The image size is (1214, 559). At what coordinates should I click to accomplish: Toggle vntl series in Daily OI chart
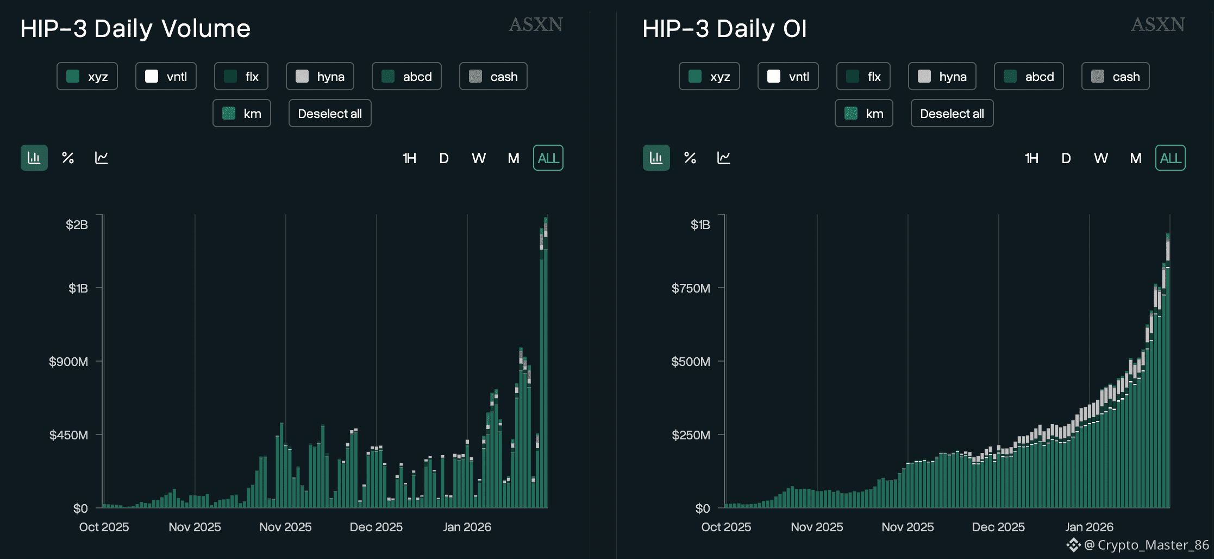[788, 76]
